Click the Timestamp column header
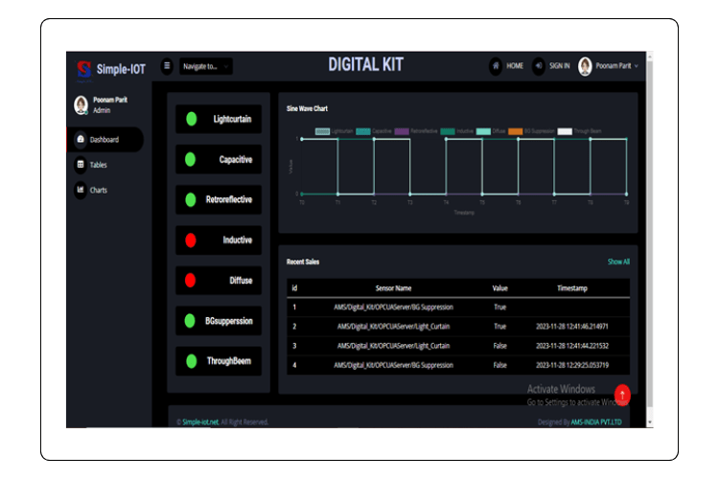The width and height of the screenshot is (719, 479). point(571,288)
